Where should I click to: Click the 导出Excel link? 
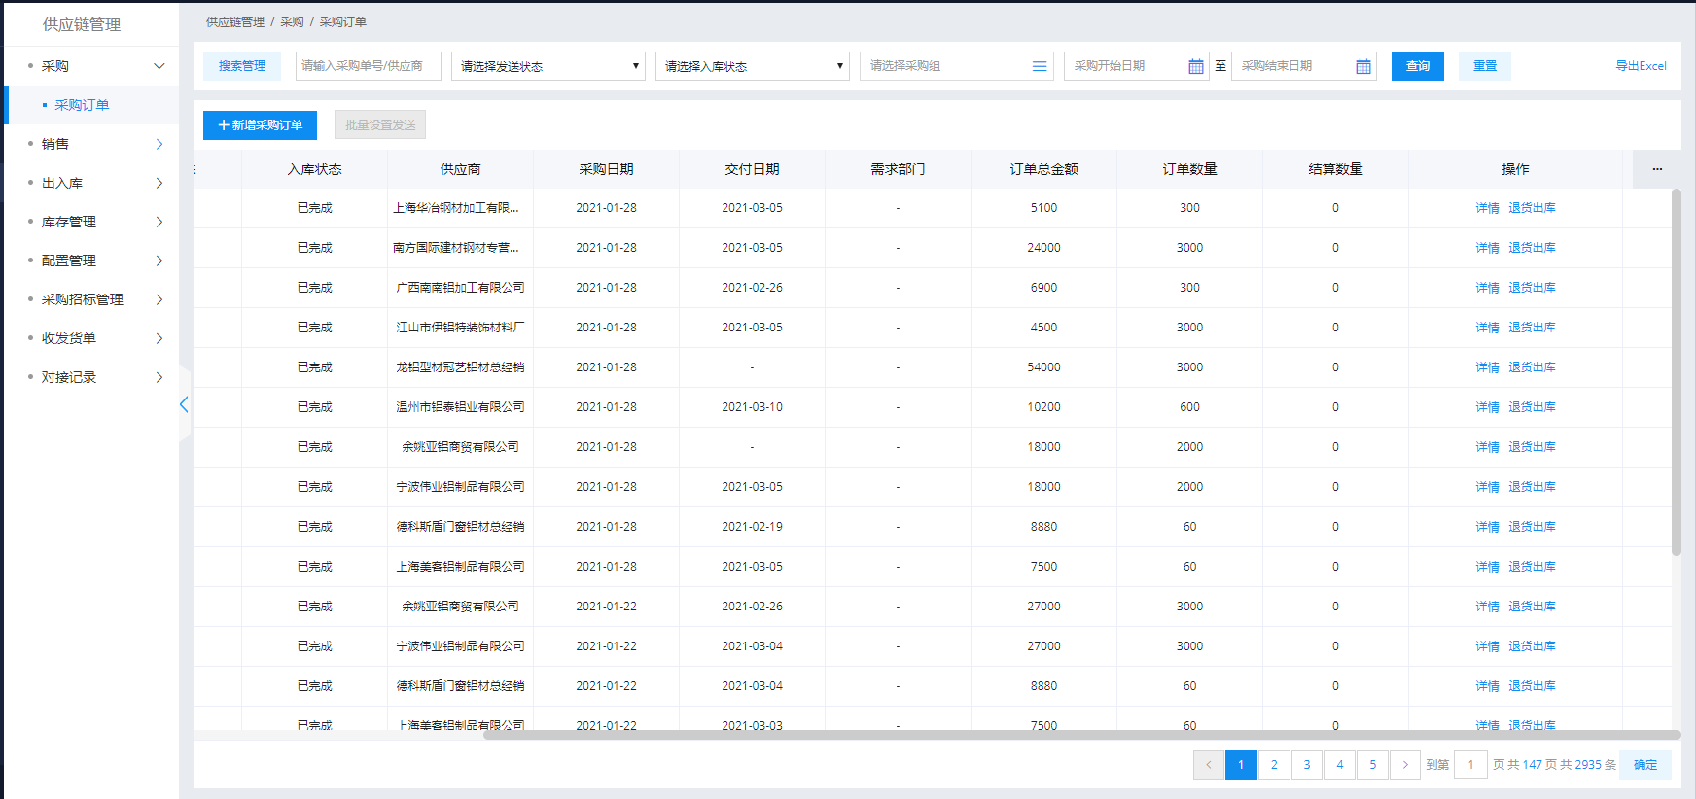pos(1641,66)
